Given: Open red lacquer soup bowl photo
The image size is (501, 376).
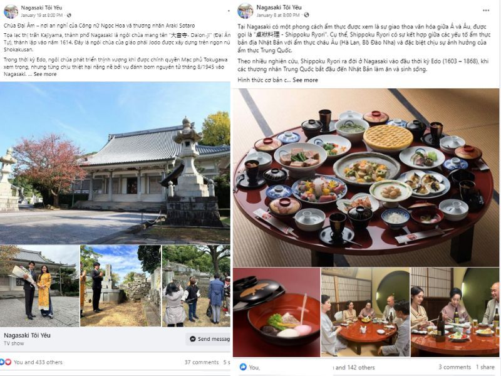Looking at the screenshot, I should [276, 312].
